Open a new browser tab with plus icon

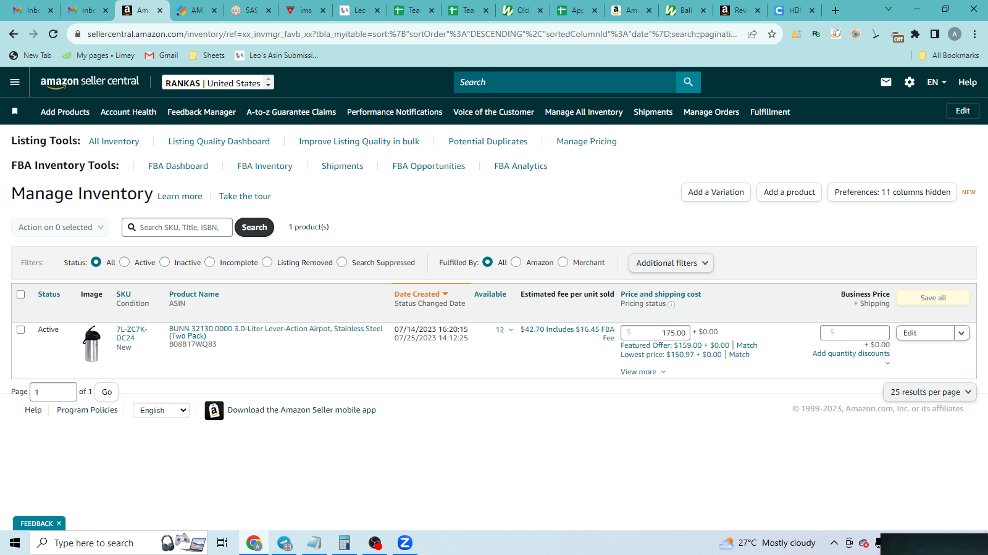[835, 10]
